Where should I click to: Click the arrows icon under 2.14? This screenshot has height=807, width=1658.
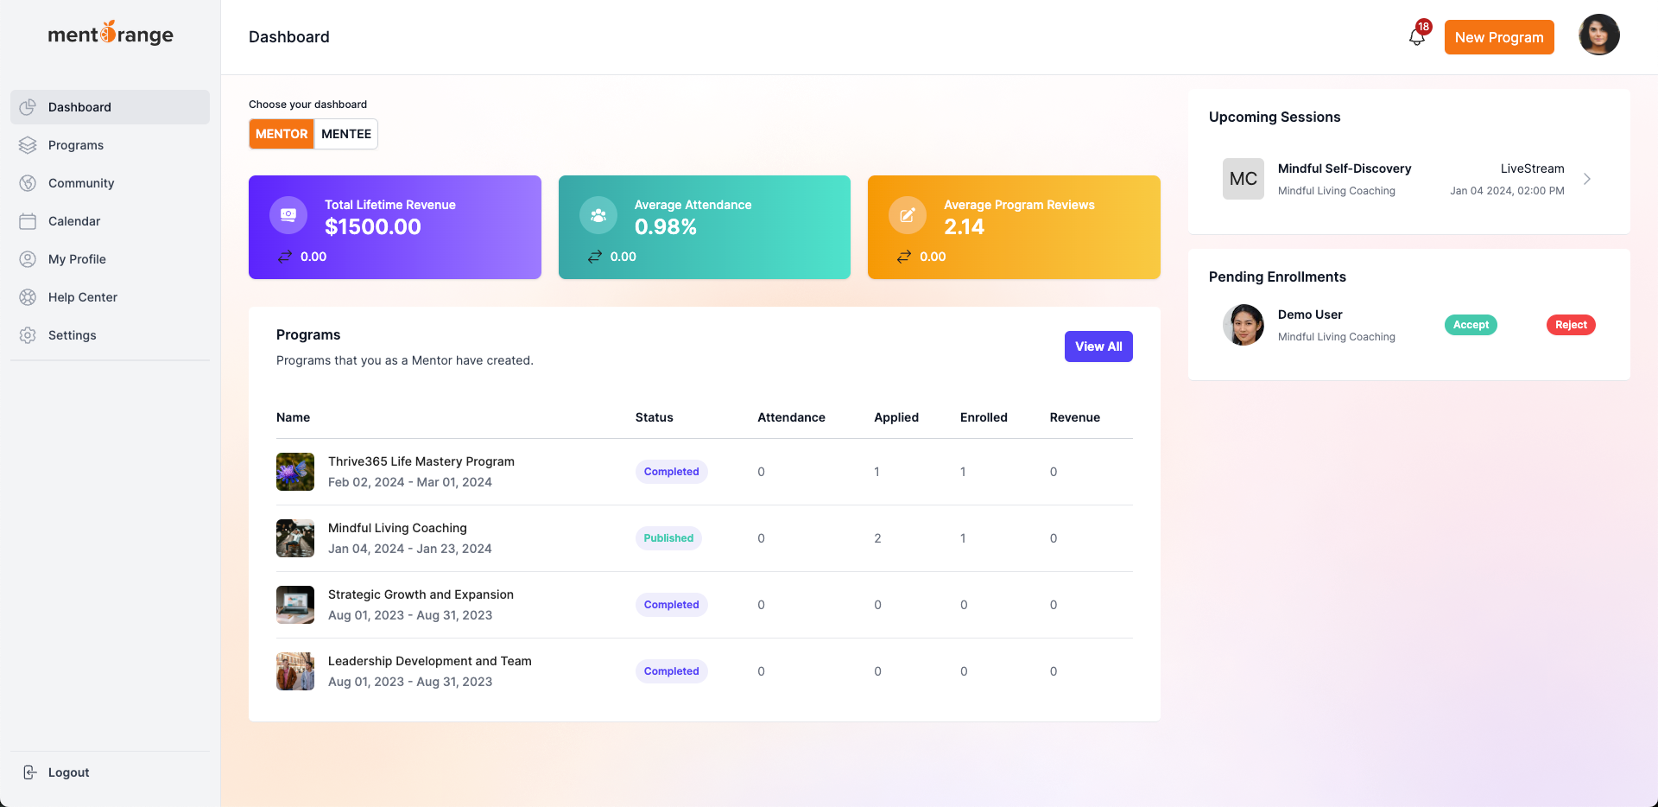pos(903,257)
